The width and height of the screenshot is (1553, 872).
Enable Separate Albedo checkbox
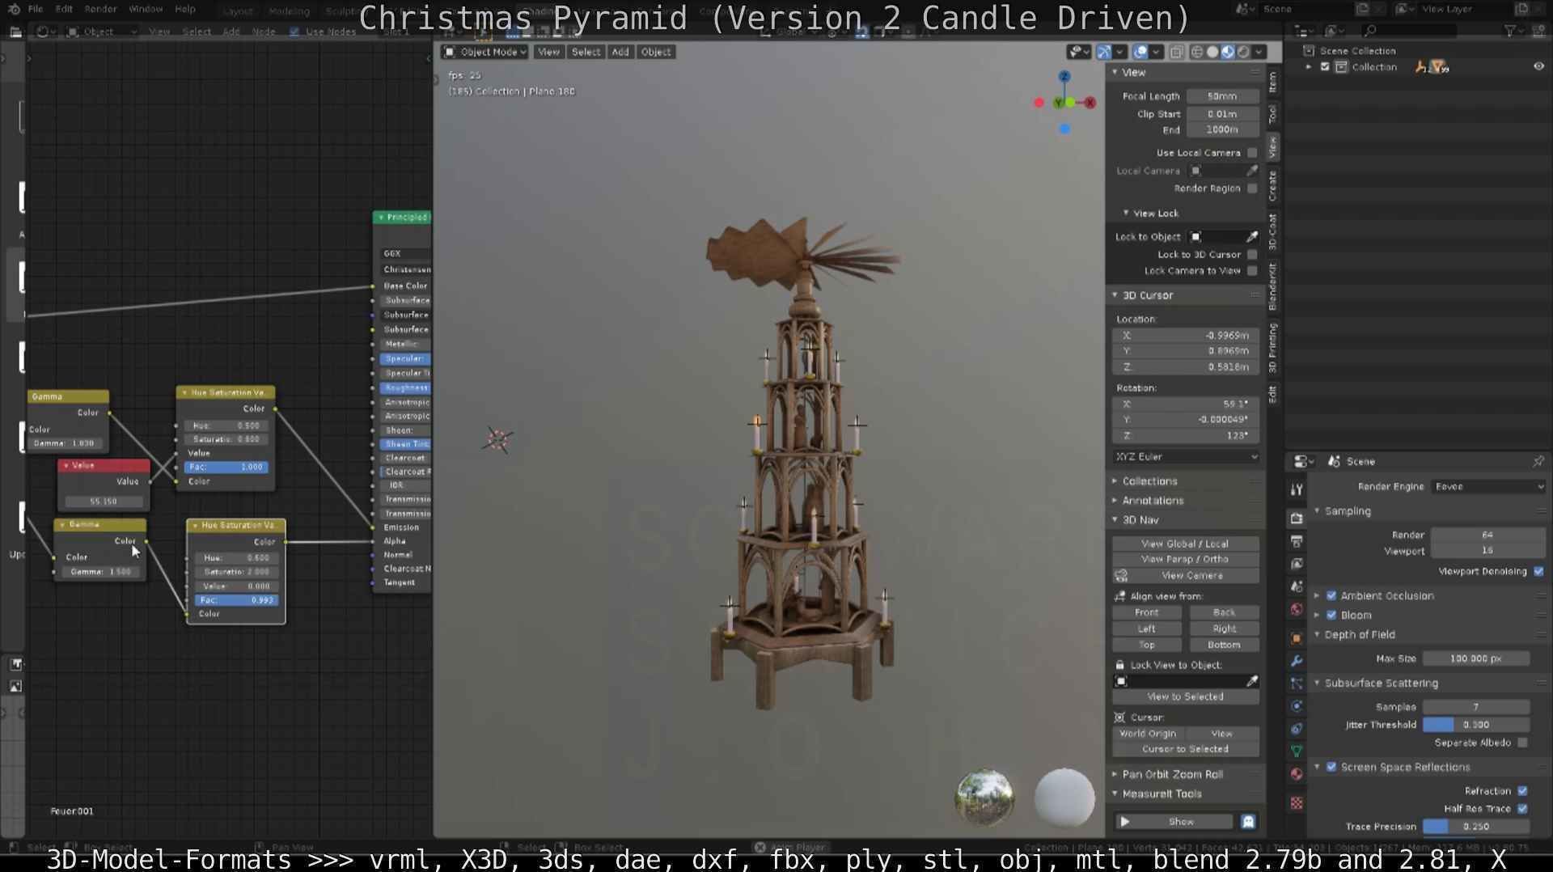coord(1523,743)
